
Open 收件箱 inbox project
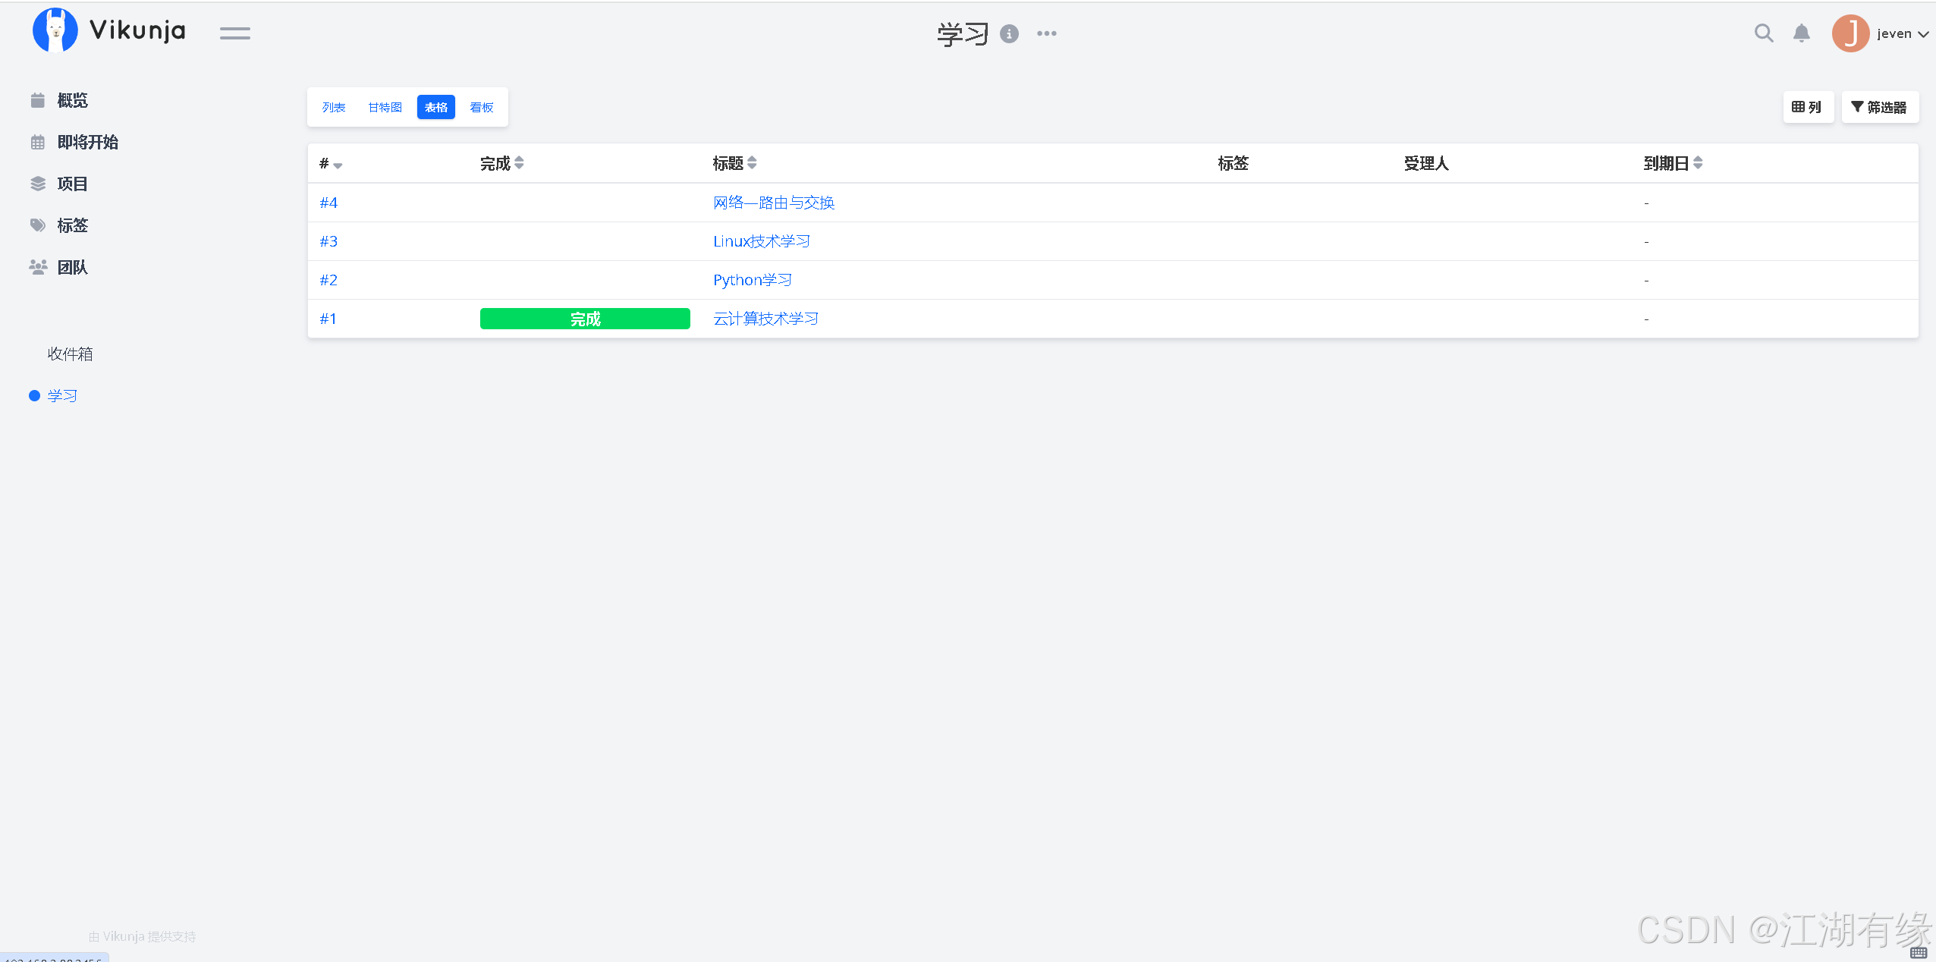pos(70,354)
